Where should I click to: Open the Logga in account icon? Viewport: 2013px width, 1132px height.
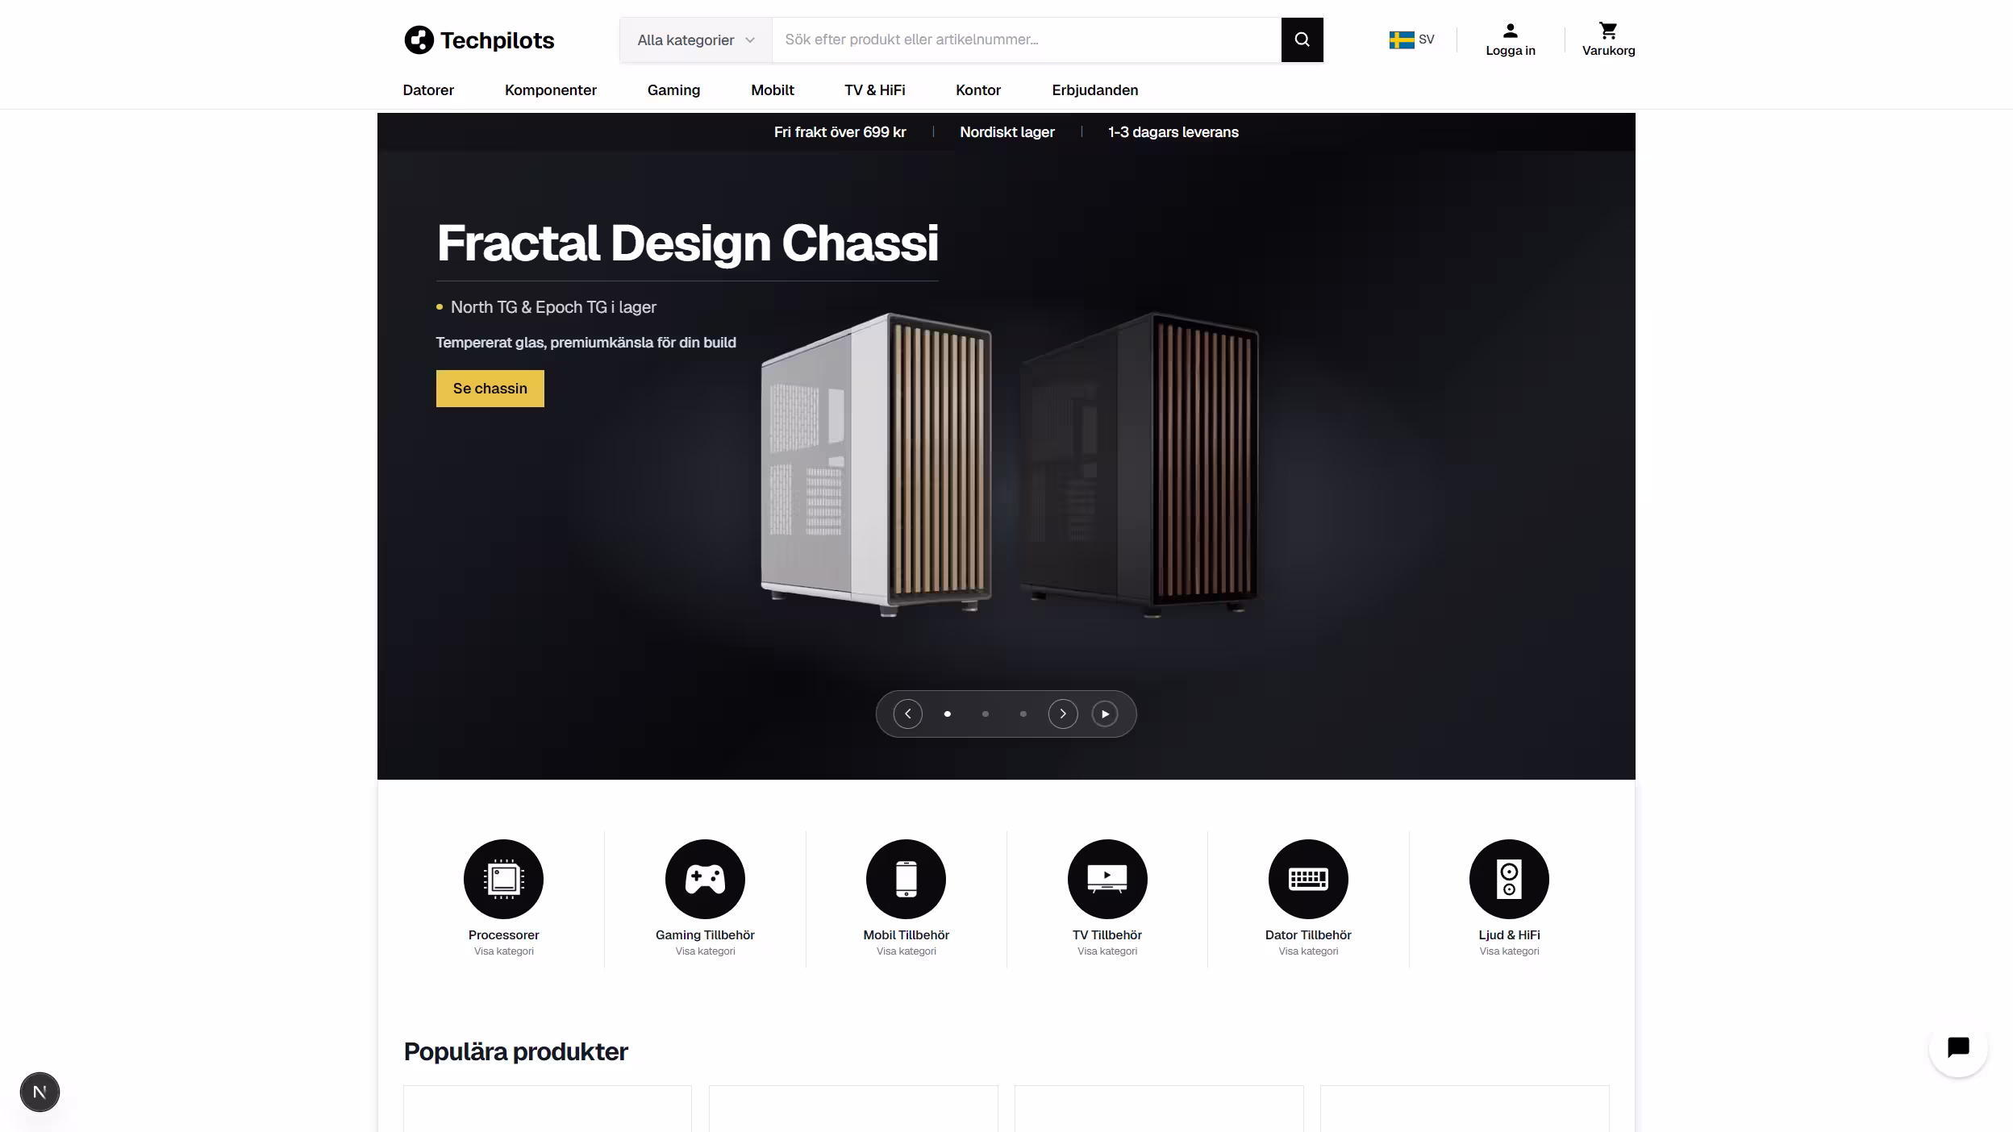1510,40
